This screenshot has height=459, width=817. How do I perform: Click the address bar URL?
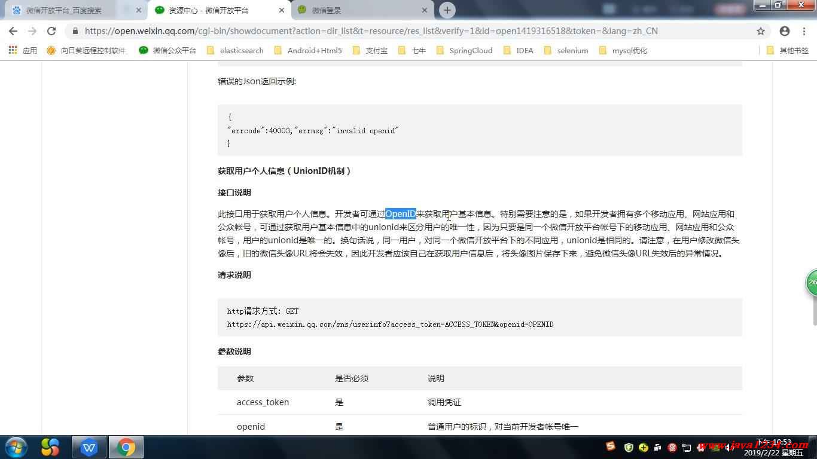click(371, 31)
